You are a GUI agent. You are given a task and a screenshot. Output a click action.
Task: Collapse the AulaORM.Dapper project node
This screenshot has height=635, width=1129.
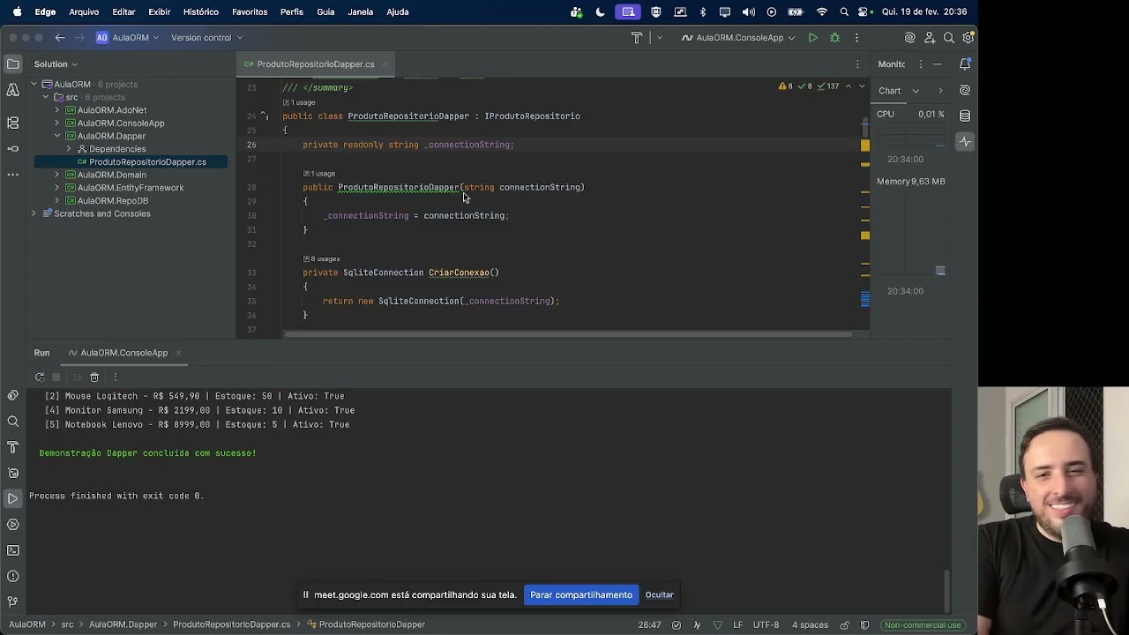(x=57, y=136)
